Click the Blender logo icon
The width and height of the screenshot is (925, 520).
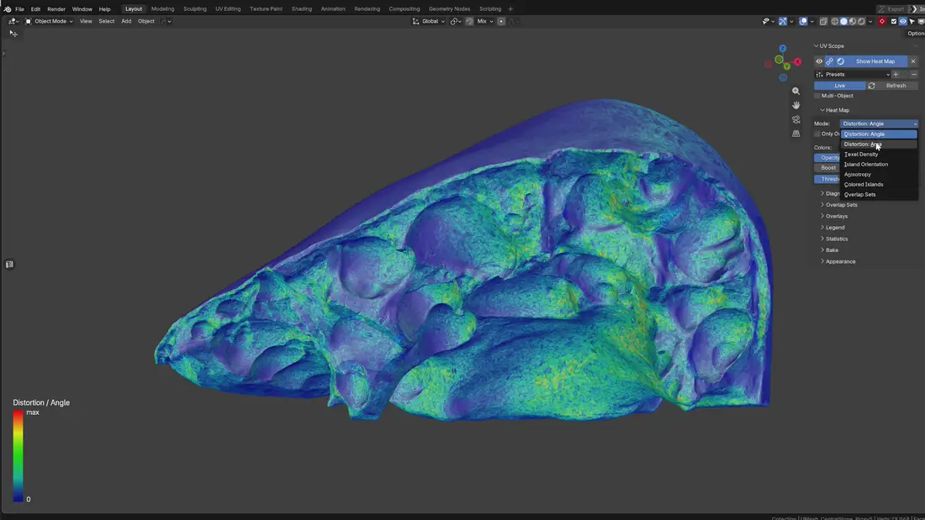[7, 9]
